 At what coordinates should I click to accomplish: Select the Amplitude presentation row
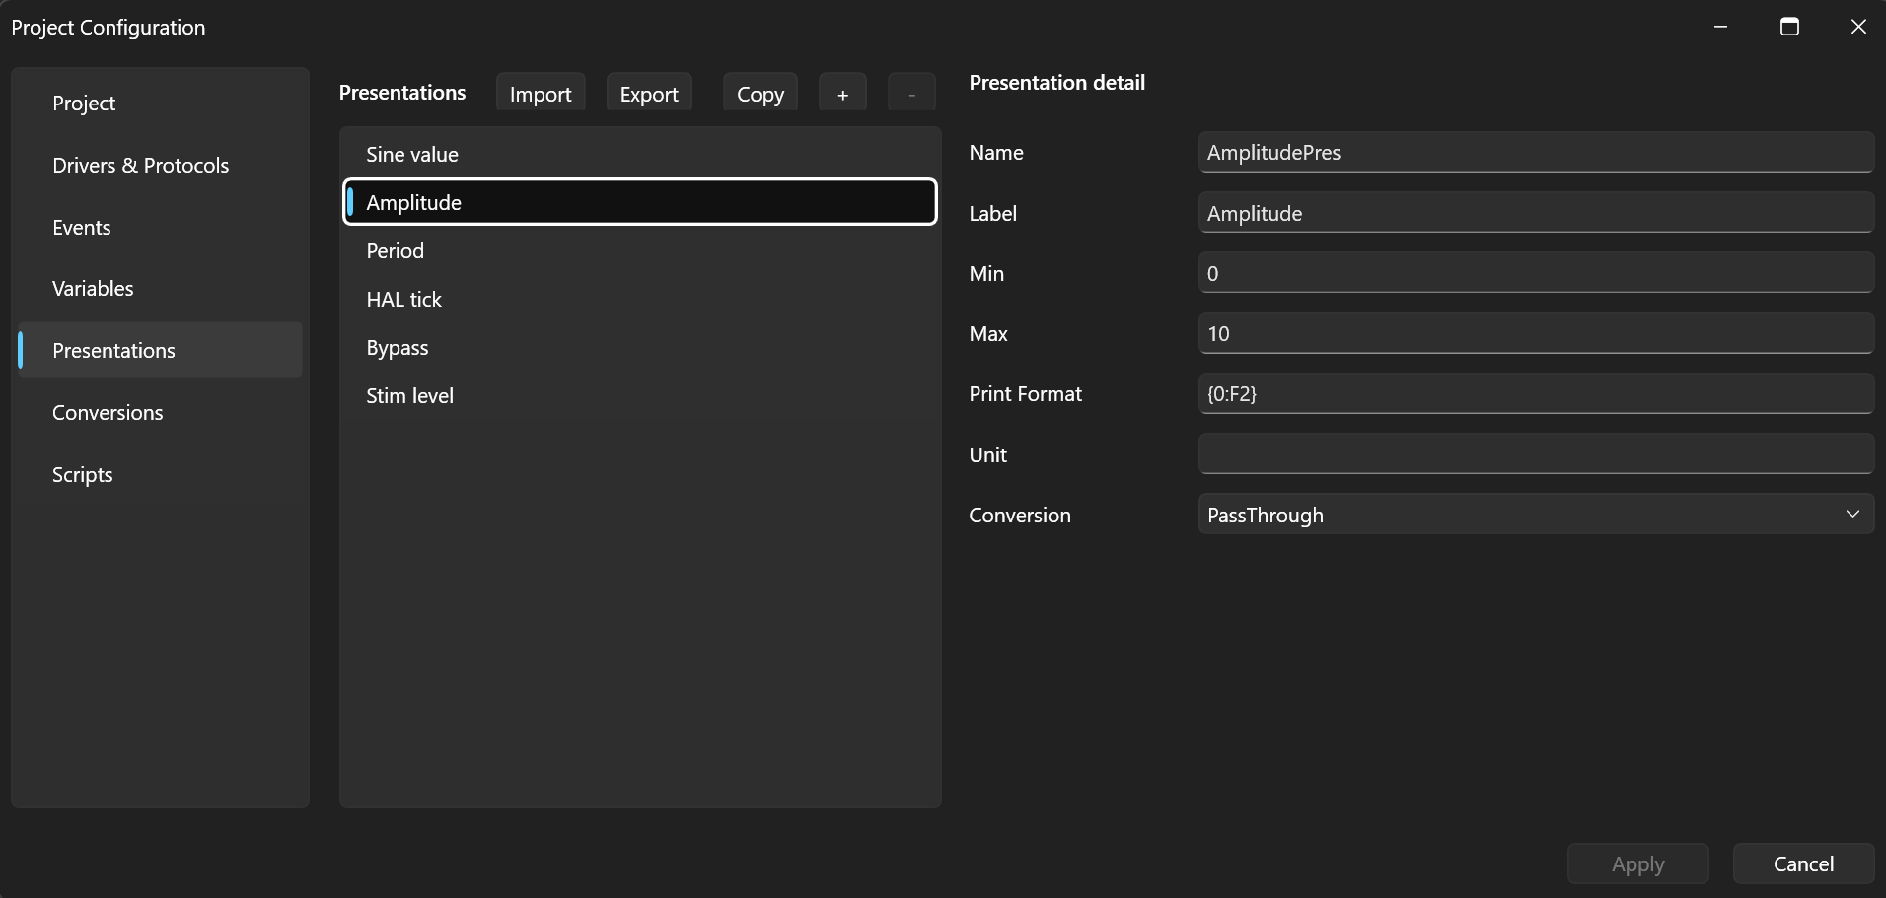[x=640, y=202]
